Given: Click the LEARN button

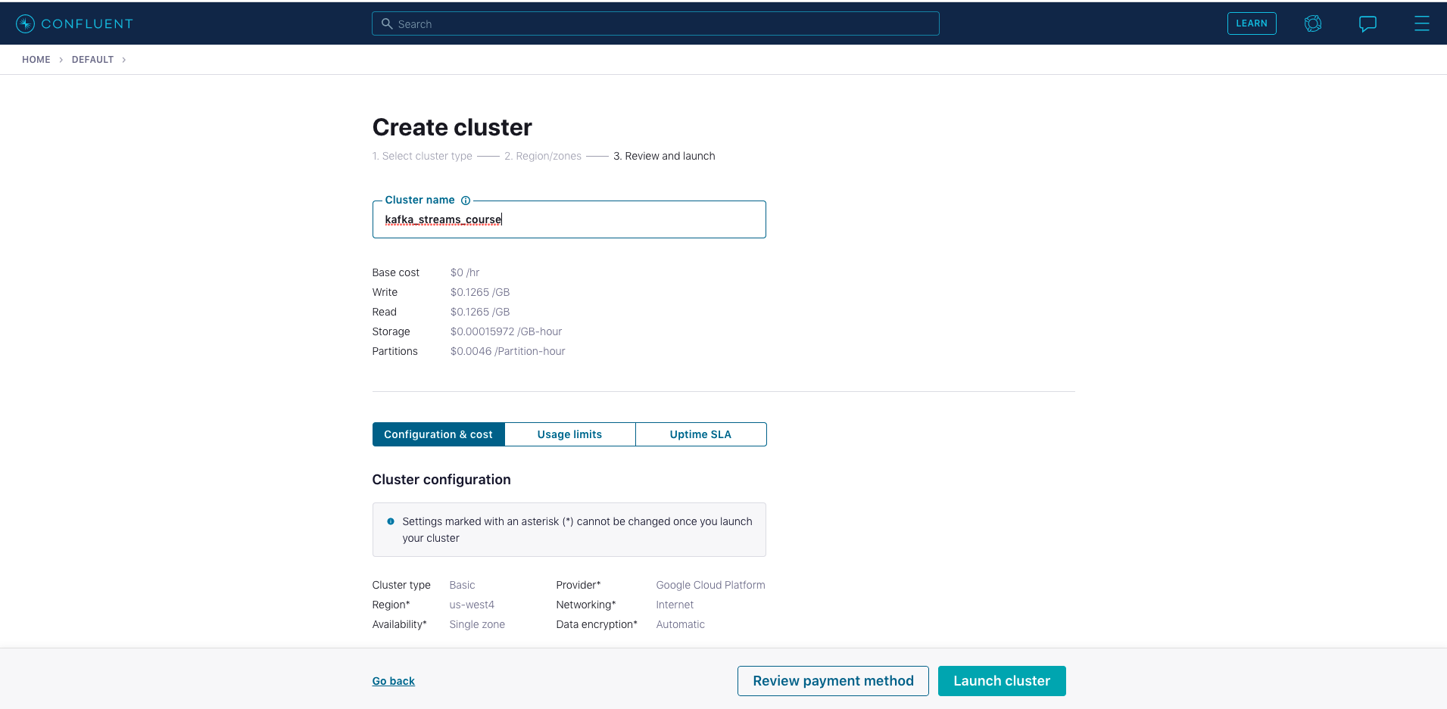Looking at the screenshot, I should click(1252, 23).
